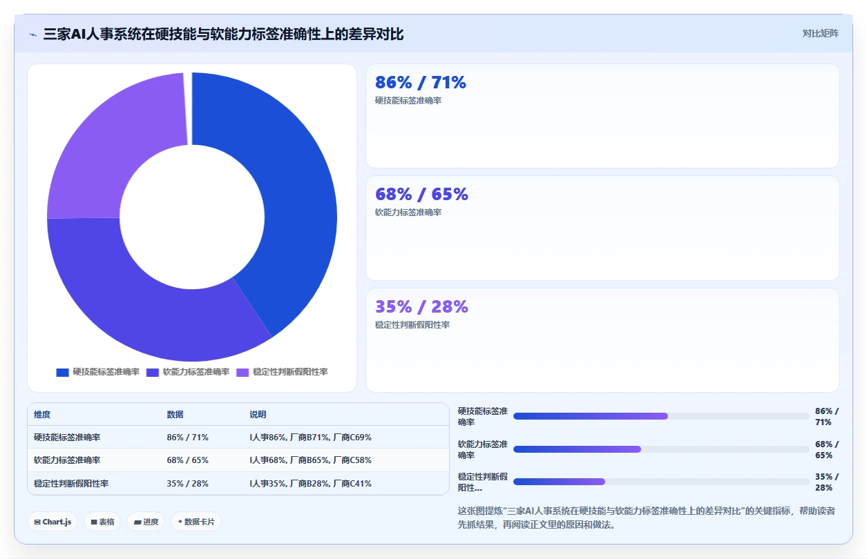Click table cell 稳定性判断假阳性率
Viewport: 867px width, 559px height.
tap(71, 484)
